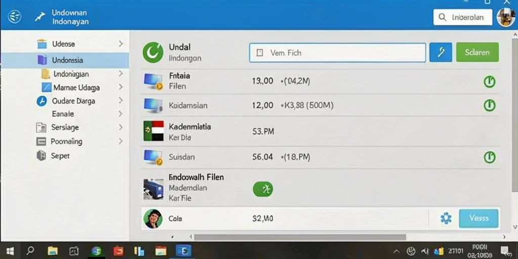This screenshot has width=518, height=259.
Task: Click the Kadenmiatia flag icon
Action: (x=154, y=131)
